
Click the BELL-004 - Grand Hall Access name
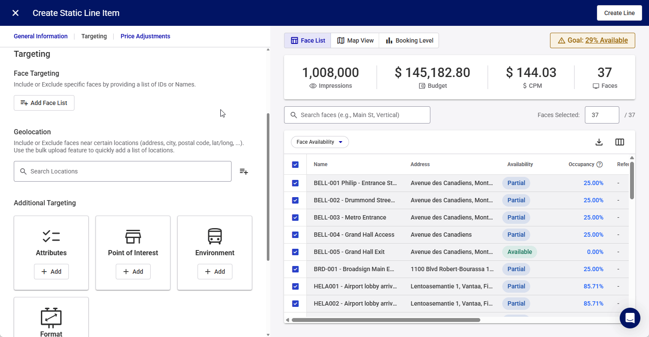[x=354, y=235]
